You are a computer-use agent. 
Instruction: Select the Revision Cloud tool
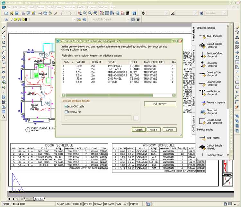point(4,62)
